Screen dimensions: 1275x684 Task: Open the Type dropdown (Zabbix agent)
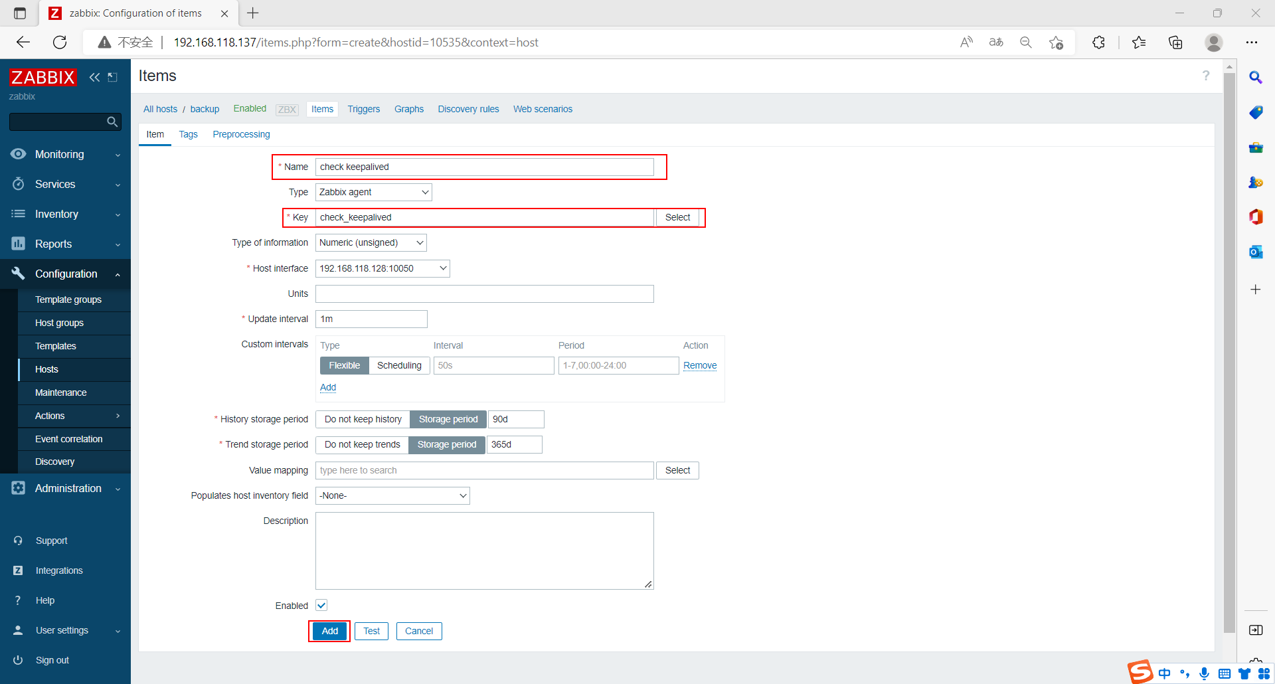click(x=373, y=192)
